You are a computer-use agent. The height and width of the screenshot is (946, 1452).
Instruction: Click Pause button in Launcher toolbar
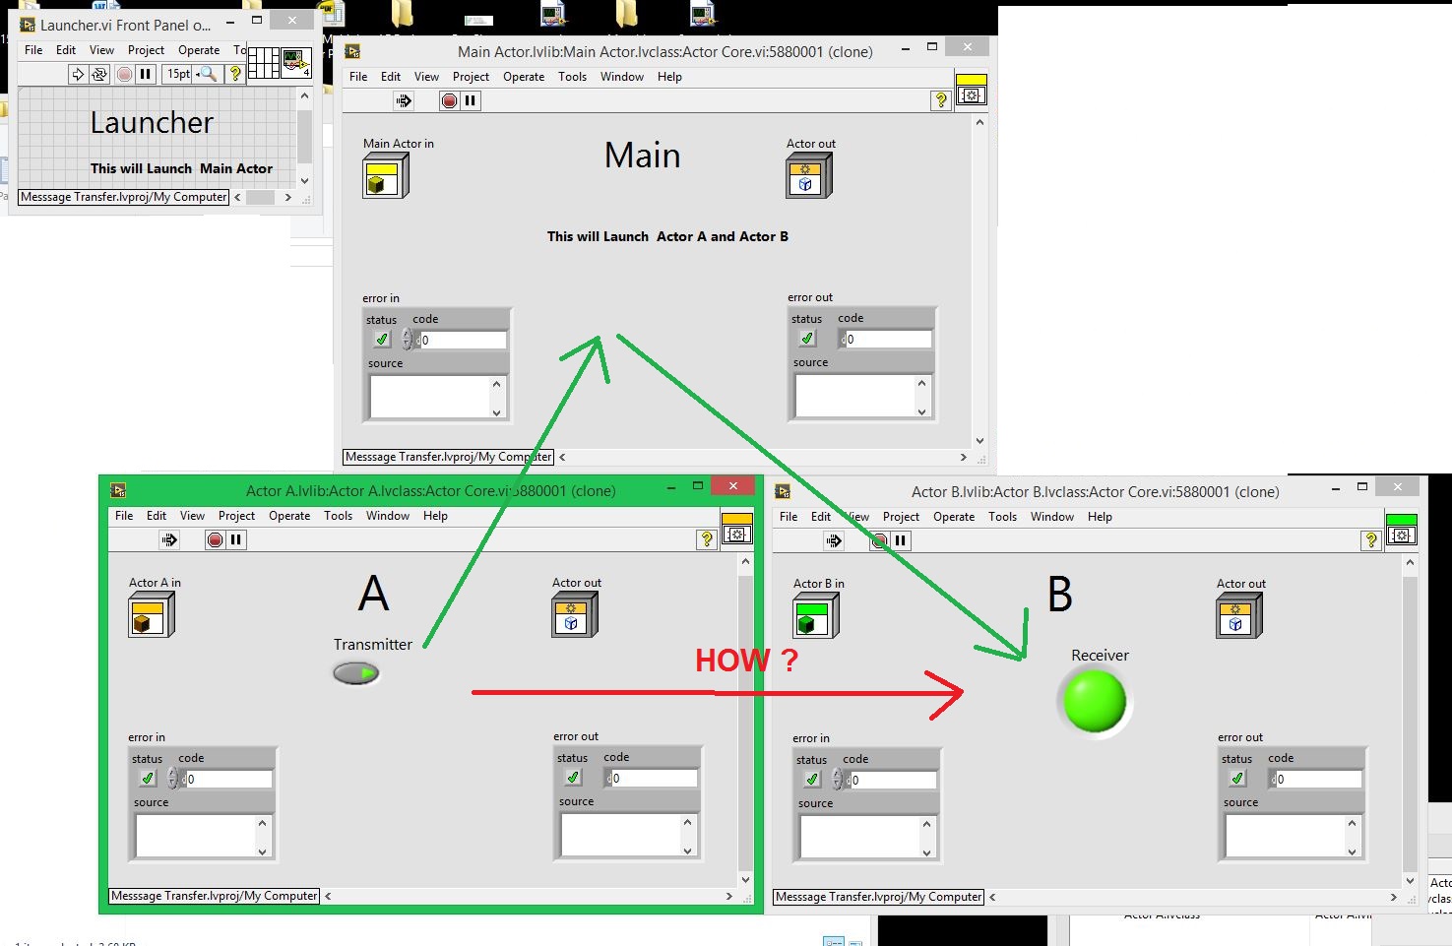146,74
